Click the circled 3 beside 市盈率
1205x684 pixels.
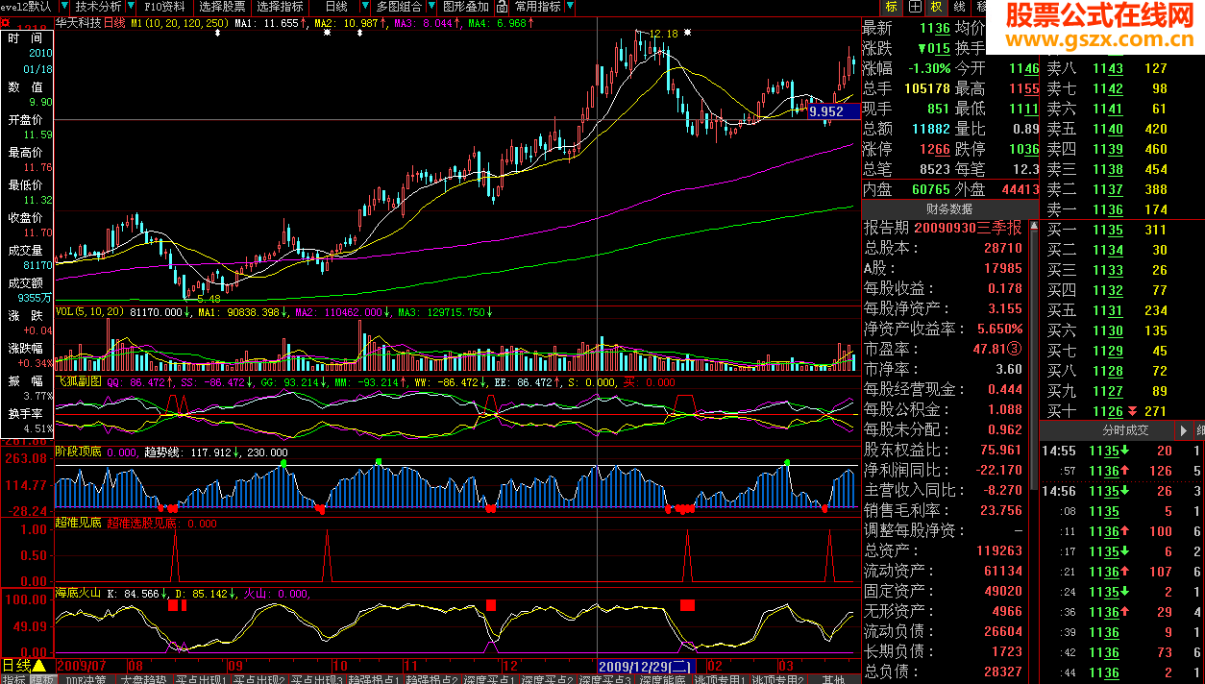pyautogui.click(x=1016, y=350)
